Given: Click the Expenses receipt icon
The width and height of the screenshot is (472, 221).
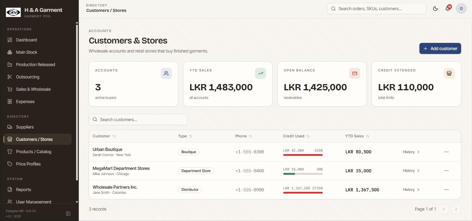Looking at the screenshot, I should 10,101.
